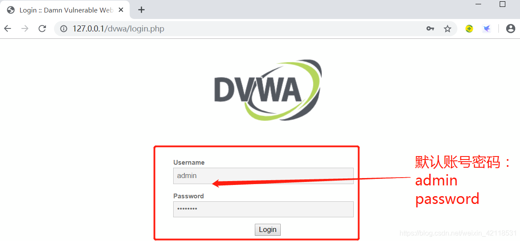520x241 pixels.
Task: Focus the Password input field
Action: [x=263, y=209]
